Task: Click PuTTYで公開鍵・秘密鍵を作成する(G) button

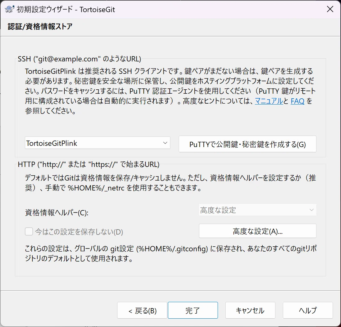Action: coord(247,144)
